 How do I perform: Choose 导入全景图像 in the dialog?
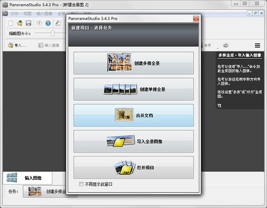pyautogui.click(x=133, y=141)
